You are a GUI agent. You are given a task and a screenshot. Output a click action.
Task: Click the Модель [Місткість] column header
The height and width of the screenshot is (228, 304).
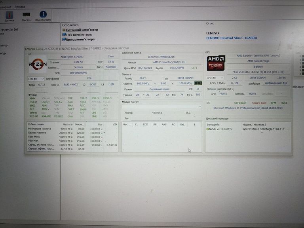tap(254, 125)
